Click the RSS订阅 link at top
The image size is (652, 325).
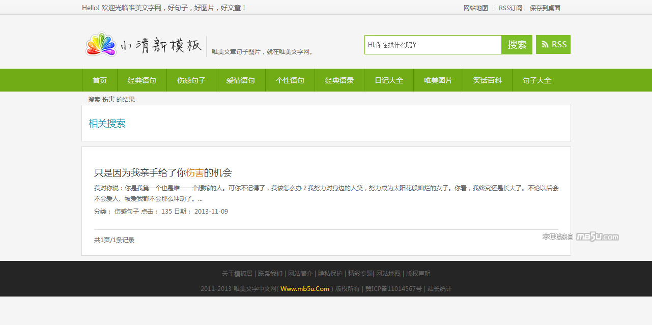510,8
